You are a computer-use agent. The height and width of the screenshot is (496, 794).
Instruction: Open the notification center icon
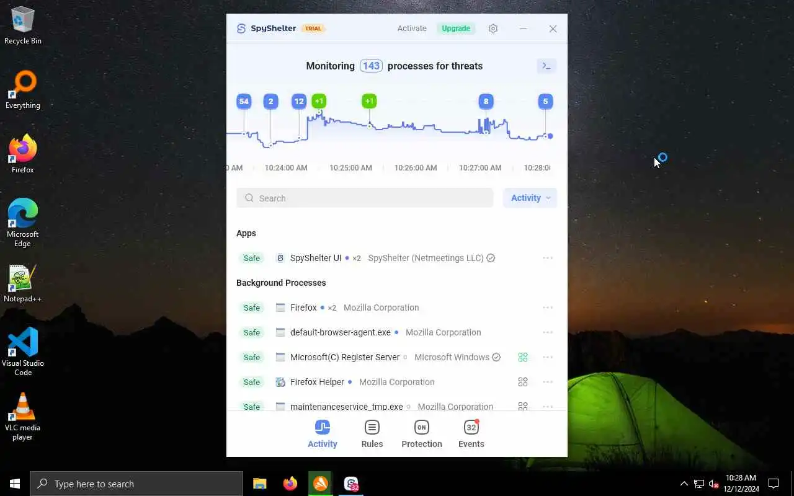[x=774, y=484]
